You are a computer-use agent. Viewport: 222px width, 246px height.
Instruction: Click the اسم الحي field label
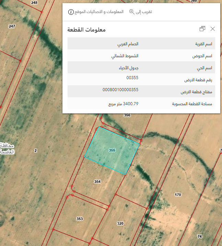[205, 68]
